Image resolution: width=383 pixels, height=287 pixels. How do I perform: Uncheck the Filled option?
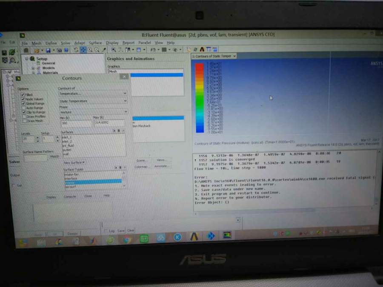tap(23, 95)
